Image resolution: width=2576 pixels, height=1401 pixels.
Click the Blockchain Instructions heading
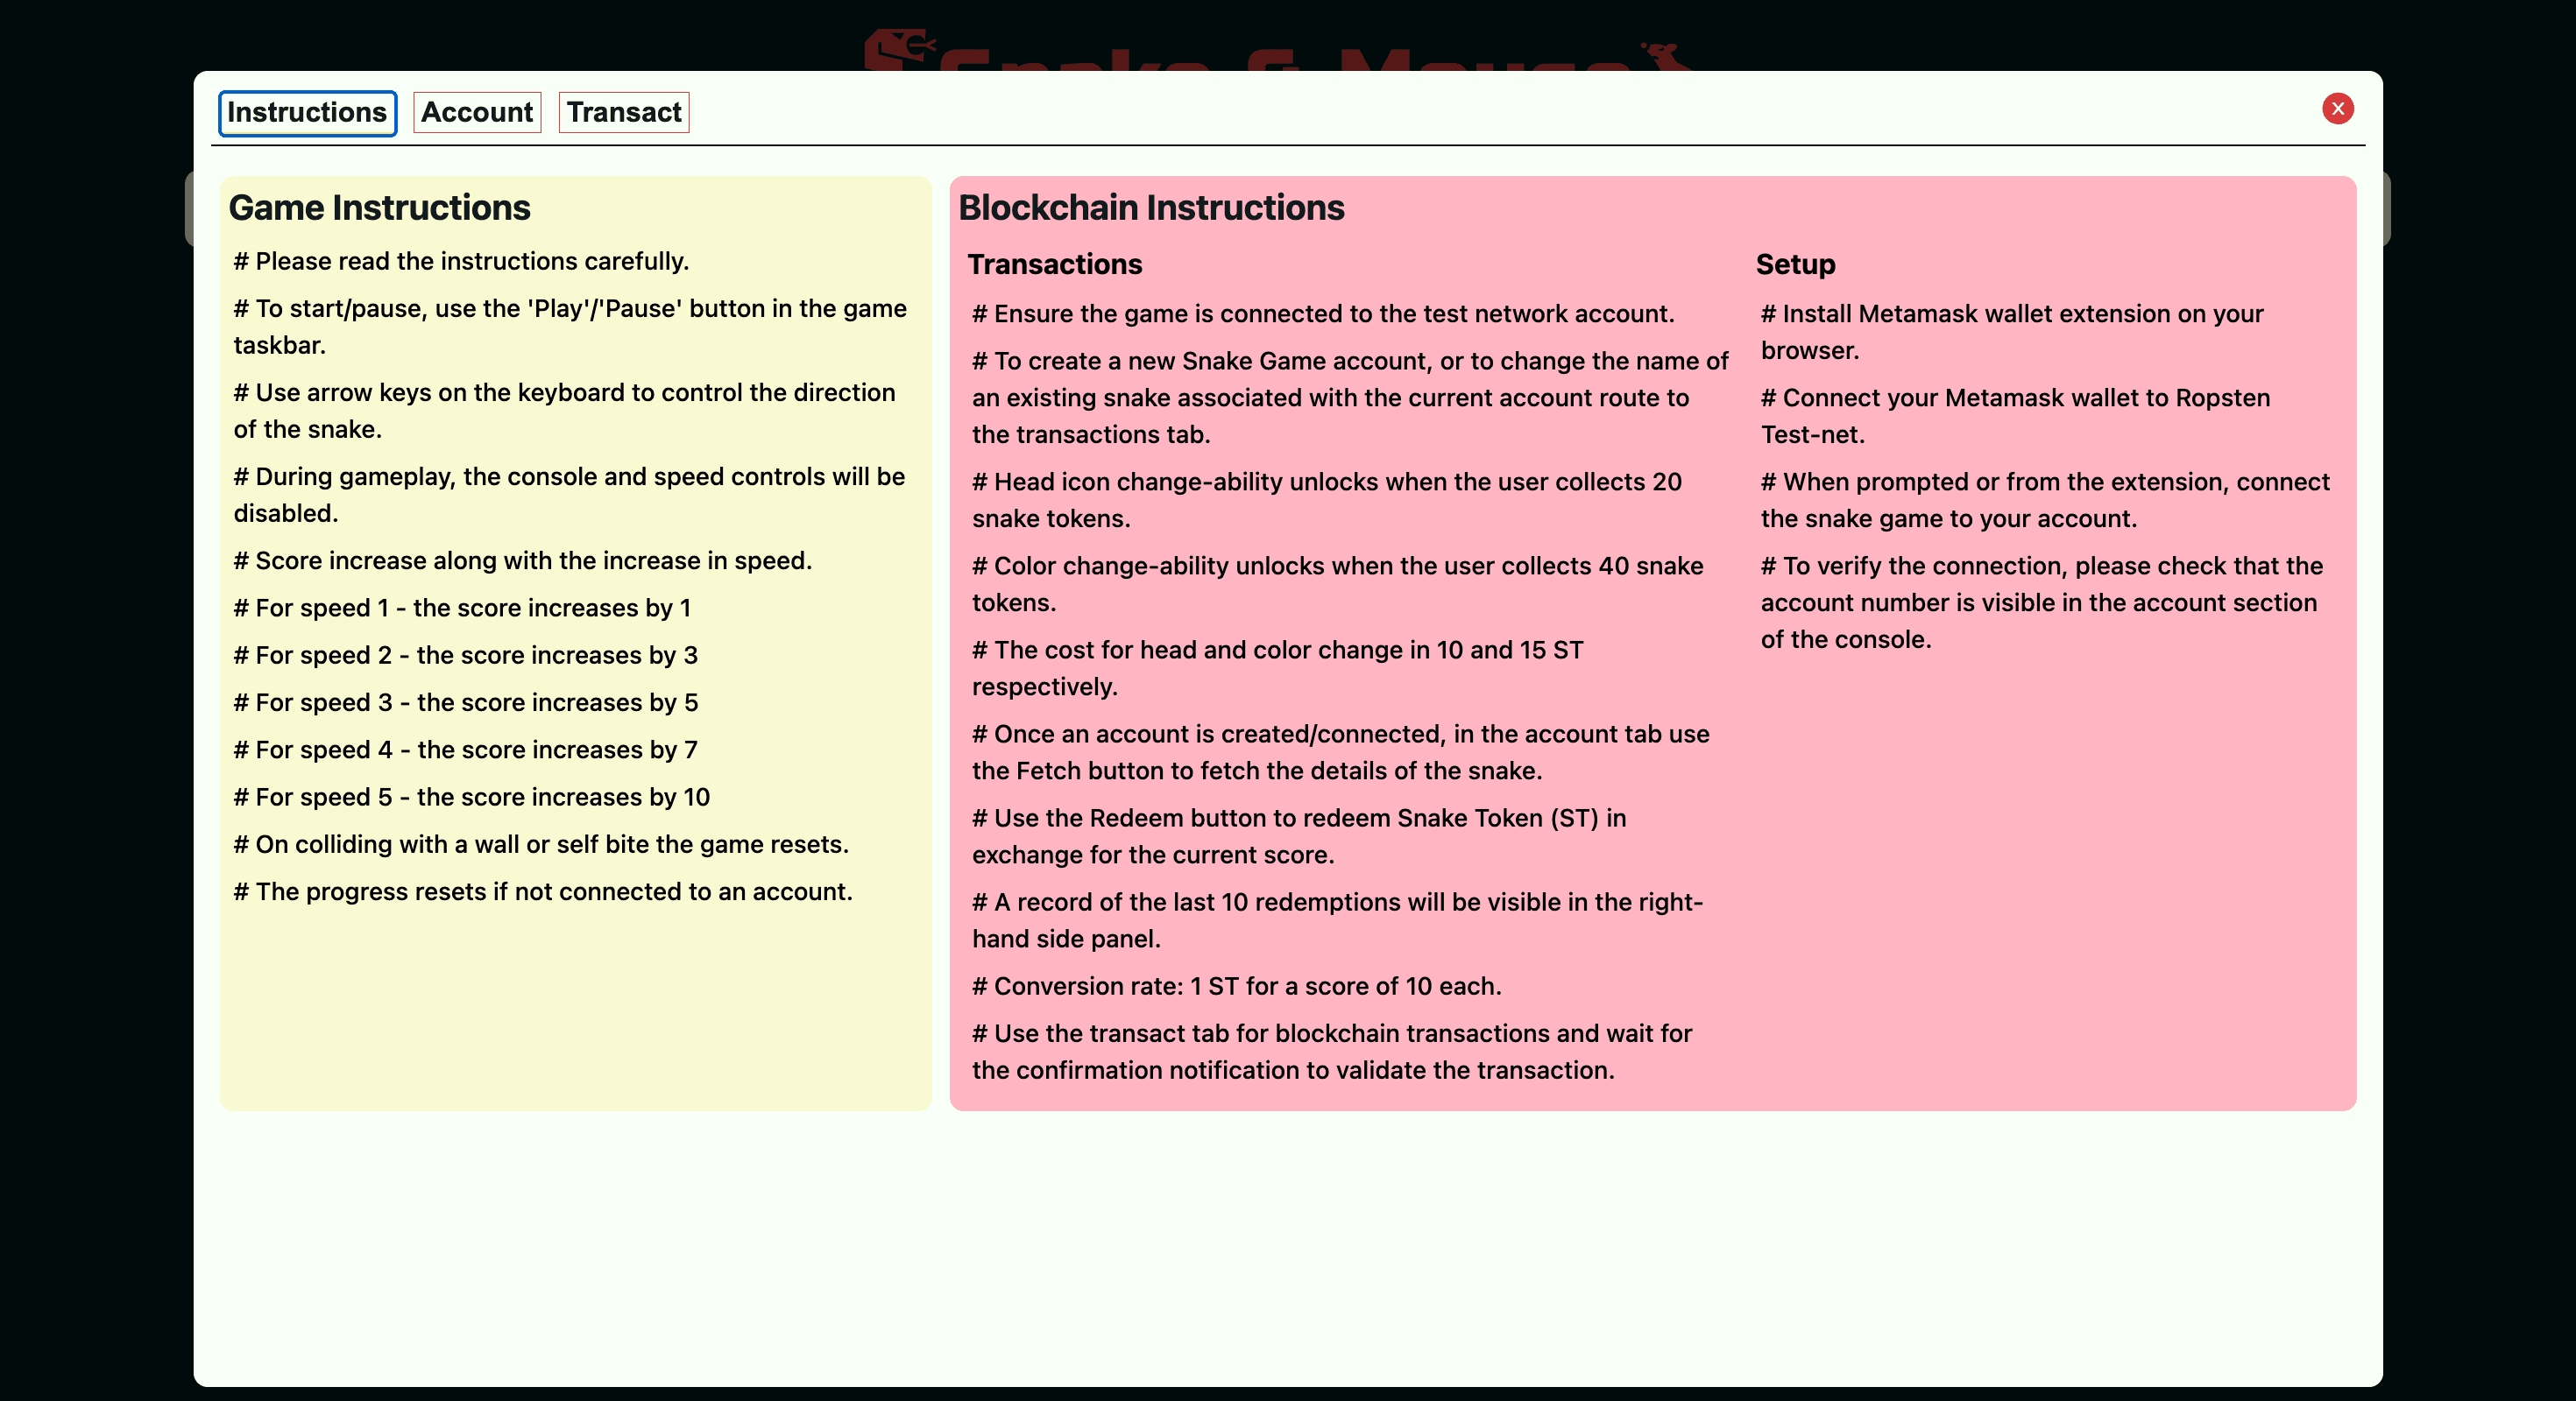[1151, 208]
